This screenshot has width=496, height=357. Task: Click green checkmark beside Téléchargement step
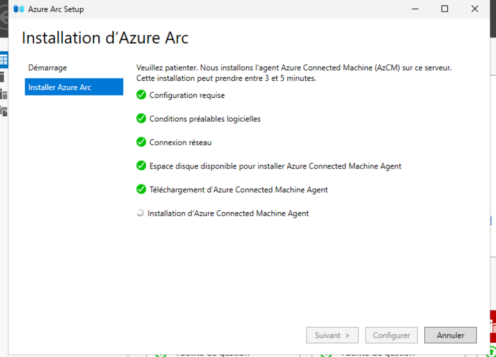click(141, 190)
